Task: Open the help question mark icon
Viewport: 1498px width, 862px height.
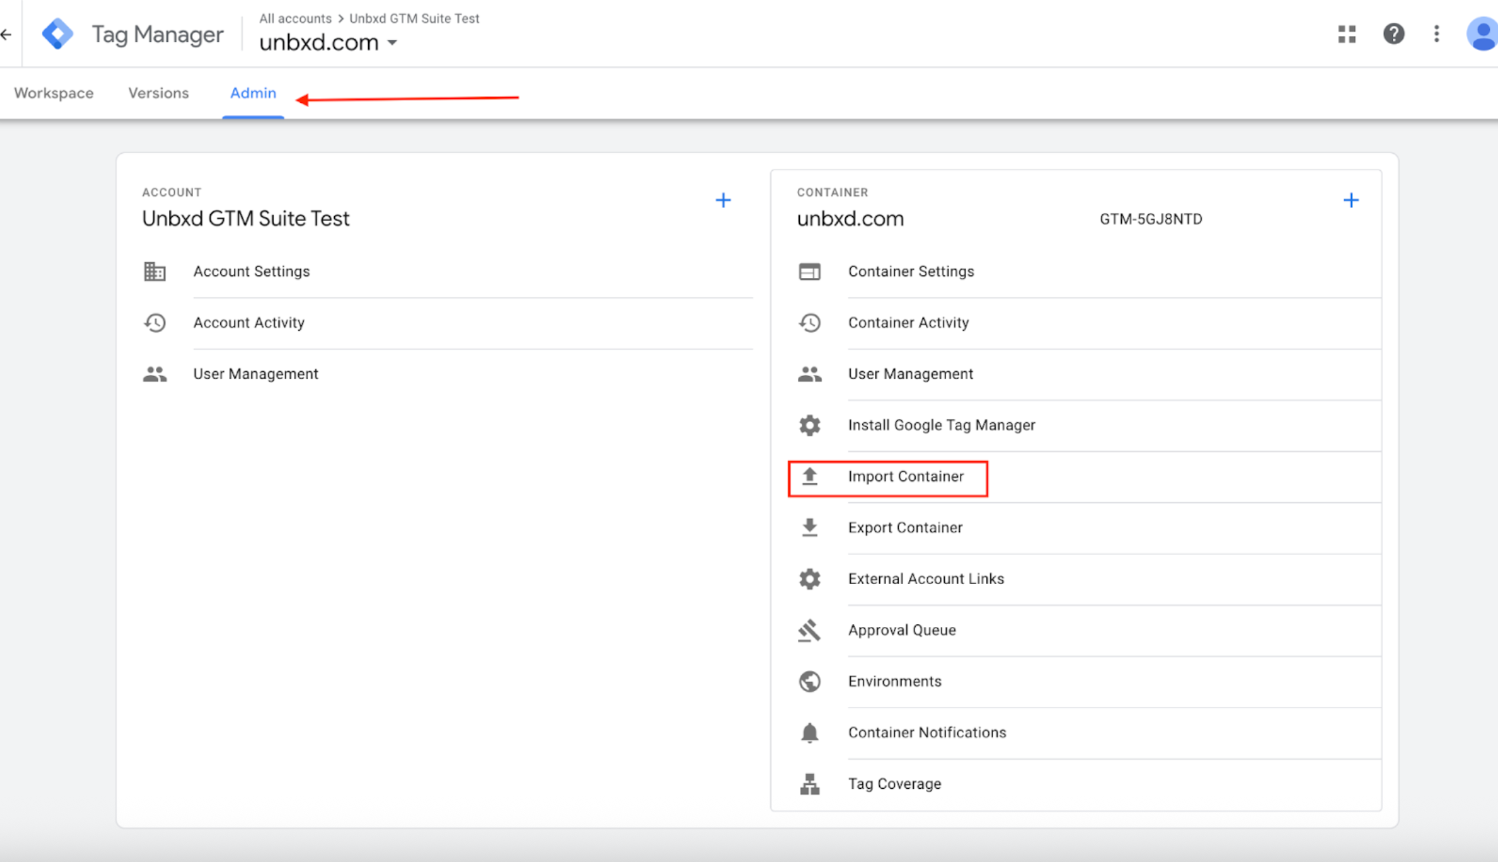Action: [1394, 34]
